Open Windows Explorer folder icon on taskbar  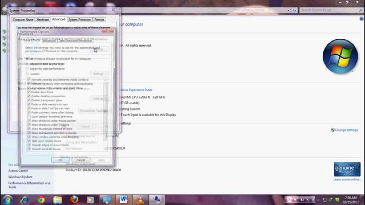(x=57, y=200)
